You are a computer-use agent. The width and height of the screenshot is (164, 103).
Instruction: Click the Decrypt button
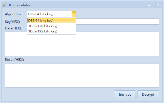[x=148, y=94]
